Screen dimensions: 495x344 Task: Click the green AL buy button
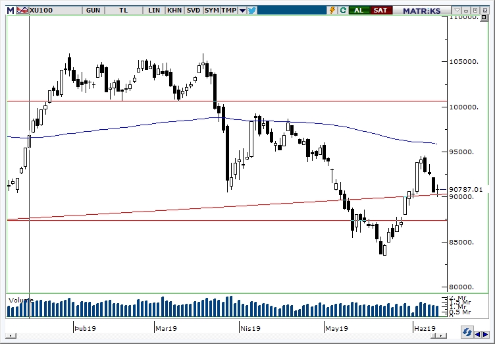pyautogui.click(x=359, y=10)
